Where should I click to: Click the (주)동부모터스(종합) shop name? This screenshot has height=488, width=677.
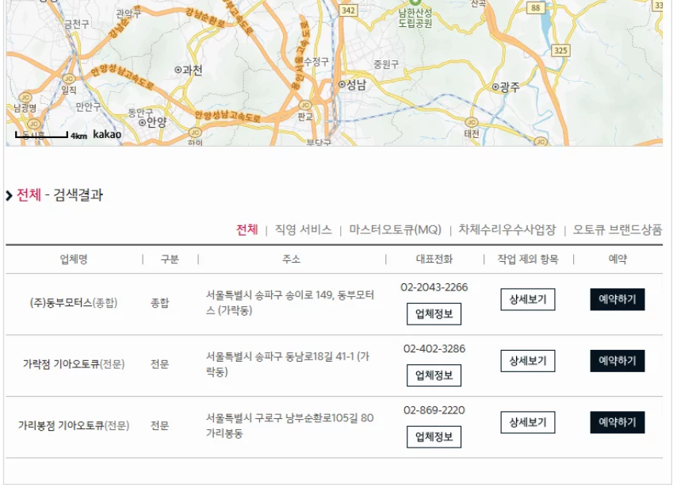coord(74,302)
